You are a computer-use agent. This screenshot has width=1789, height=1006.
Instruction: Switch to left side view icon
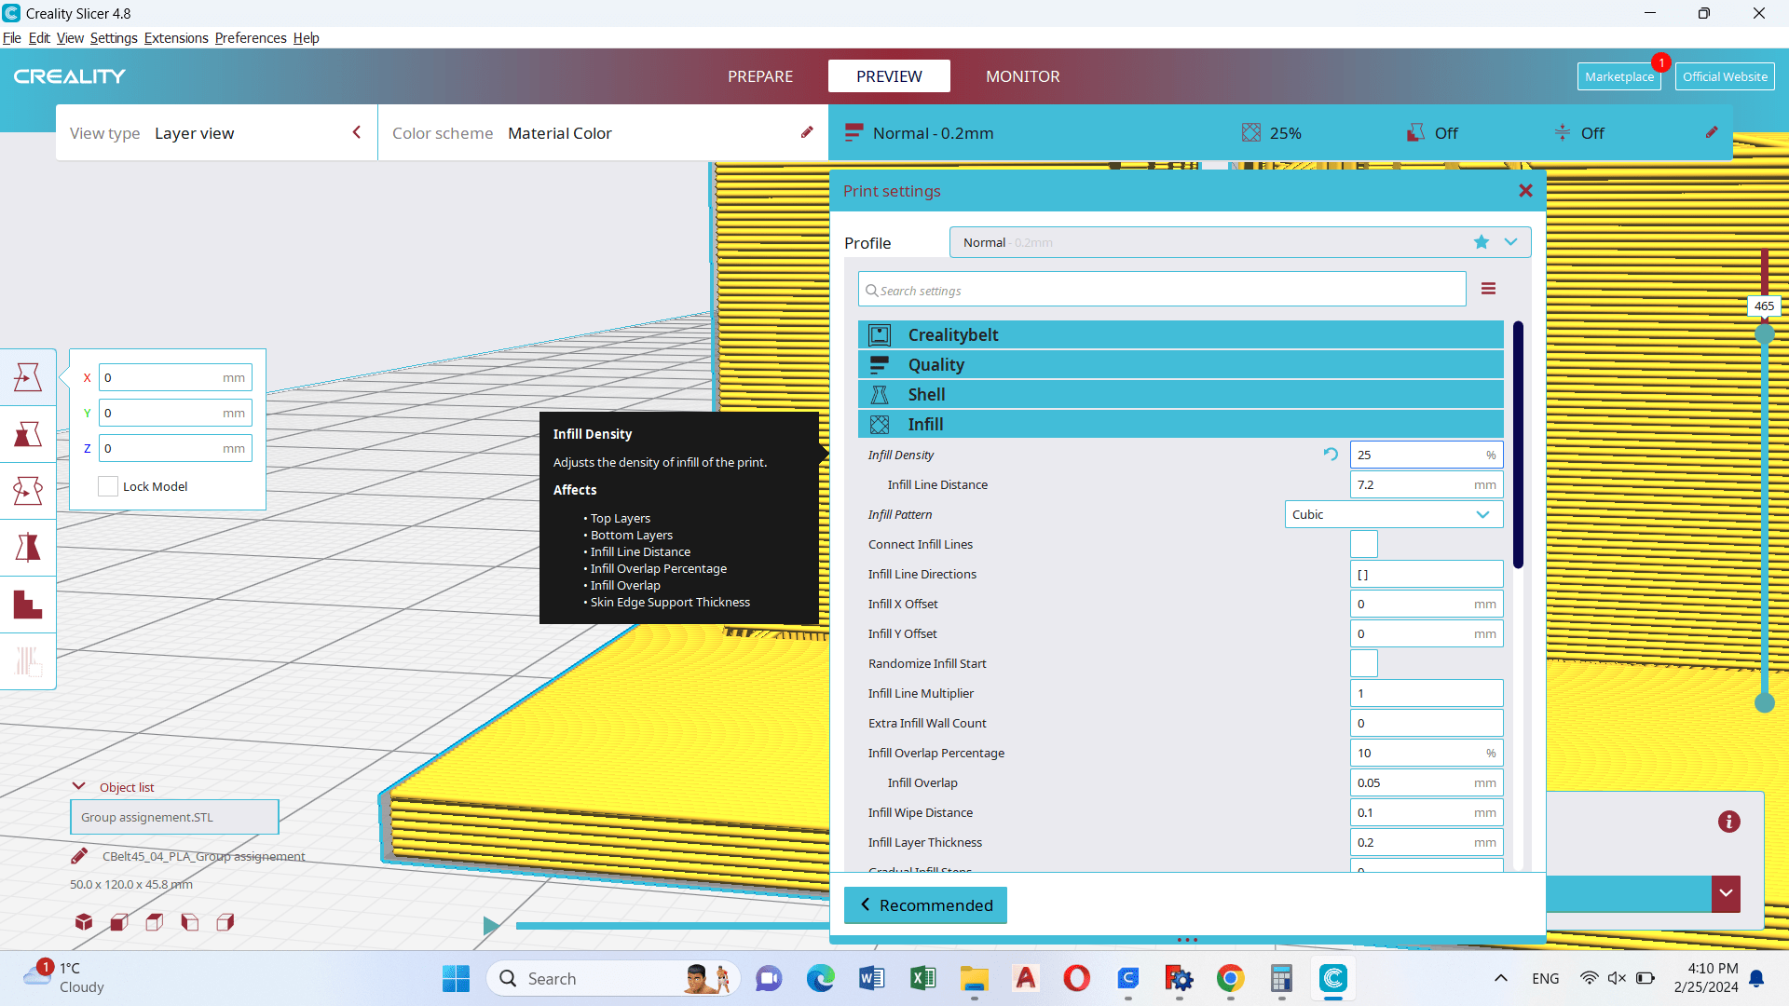(x=190, y=922)
